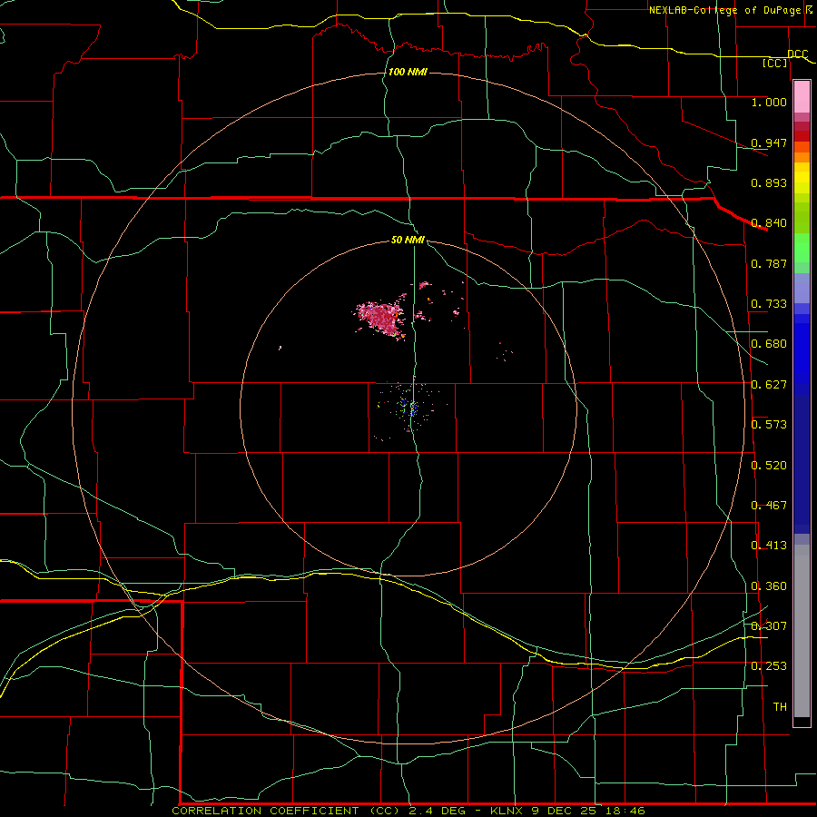Click the TH threshold label

point(780,707)
